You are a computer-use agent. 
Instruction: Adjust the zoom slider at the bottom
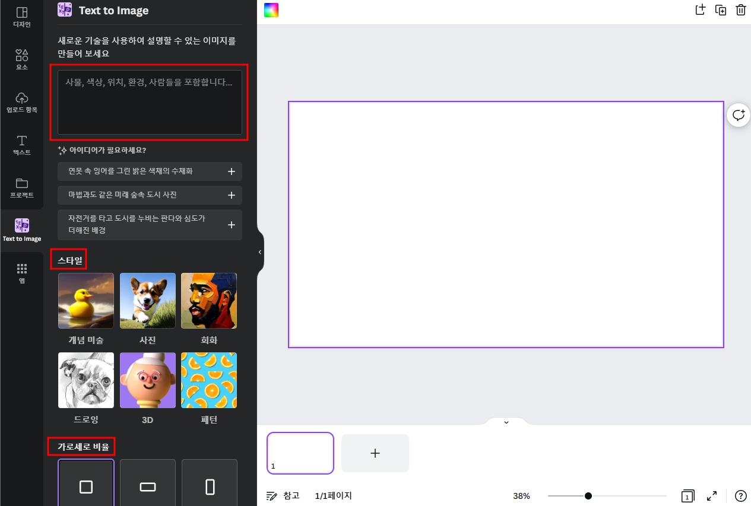587,495
